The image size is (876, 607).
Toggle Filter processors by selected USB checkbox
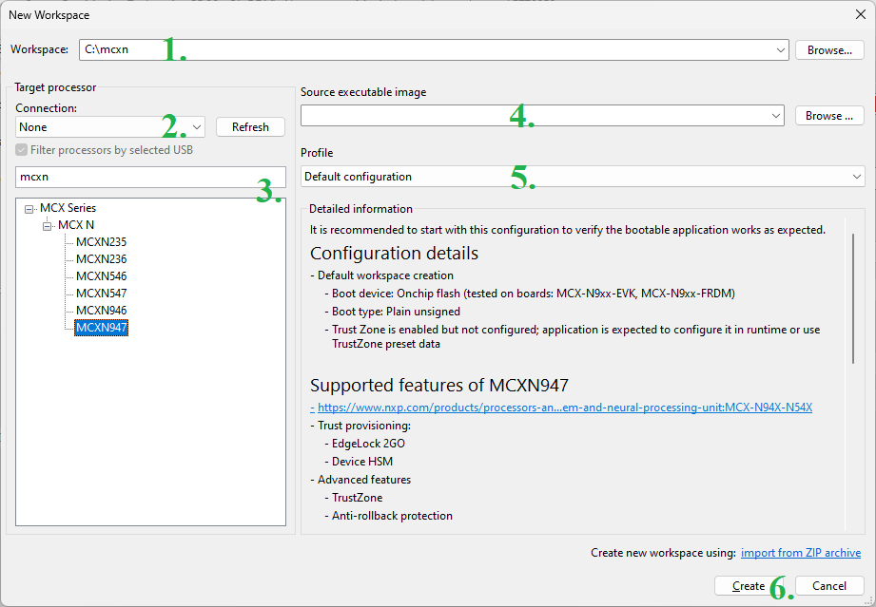point(22,150)
